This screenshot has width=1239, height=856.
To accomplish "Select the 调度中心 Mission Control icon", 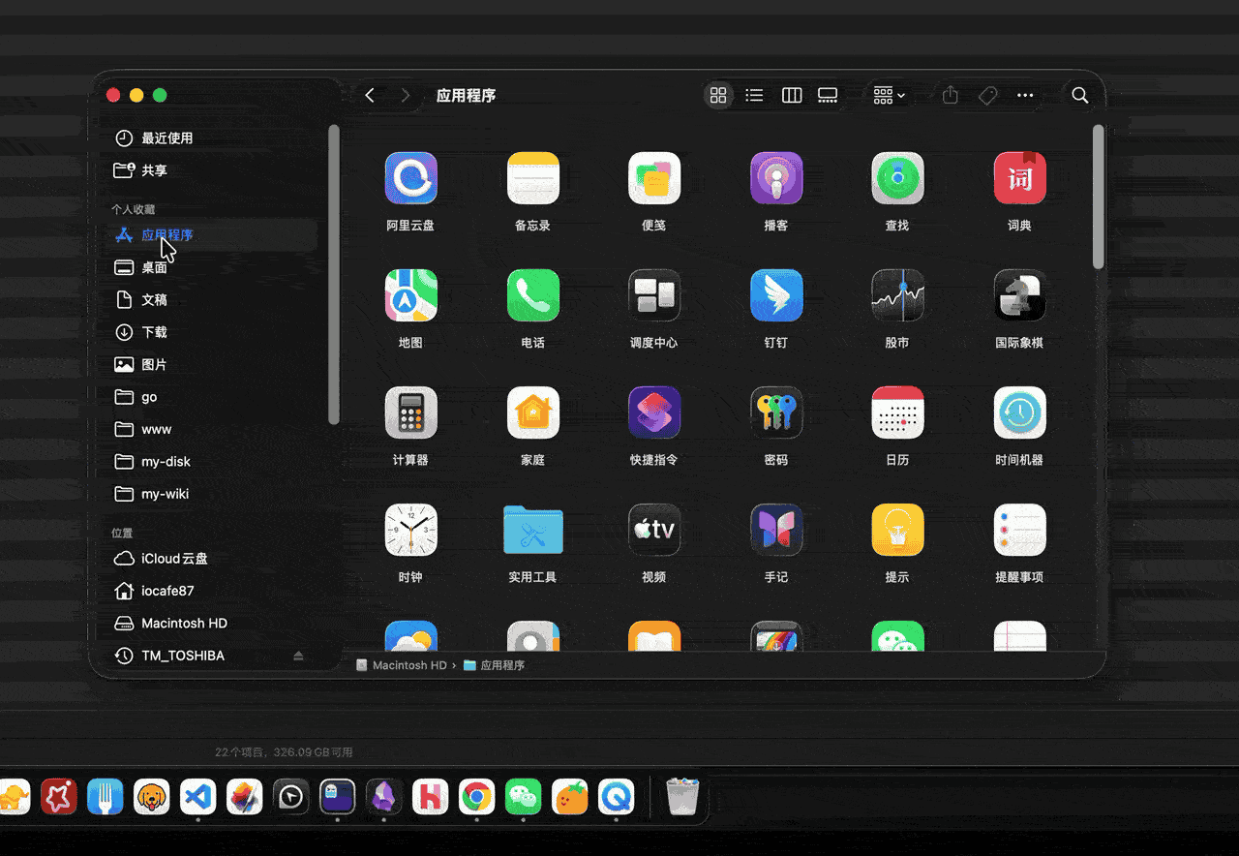I will pos(654,295).
